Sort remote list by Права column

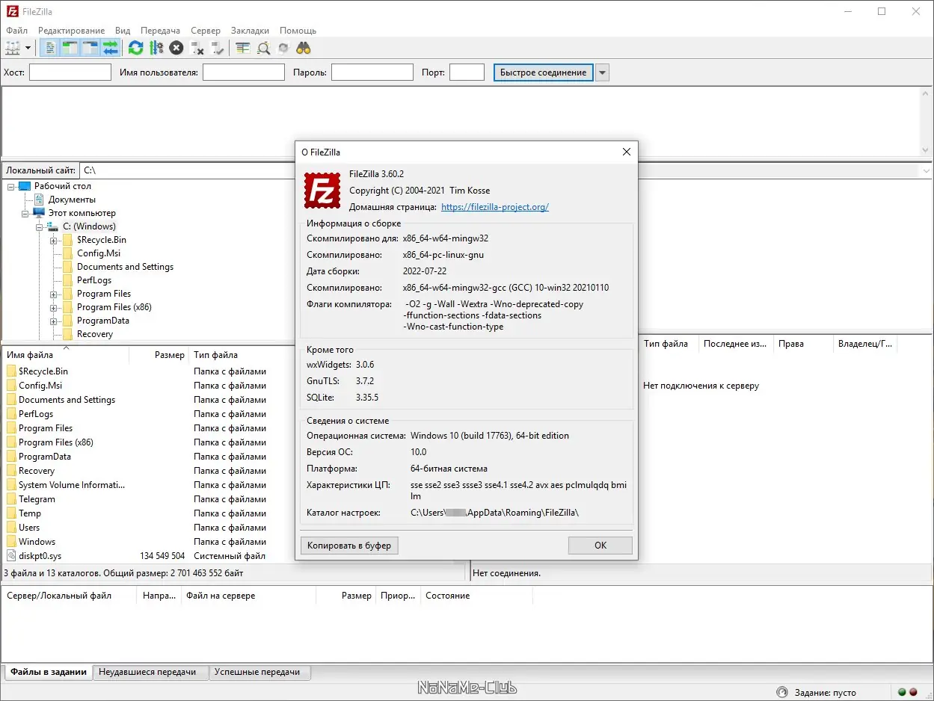click(x=802, y=344)
